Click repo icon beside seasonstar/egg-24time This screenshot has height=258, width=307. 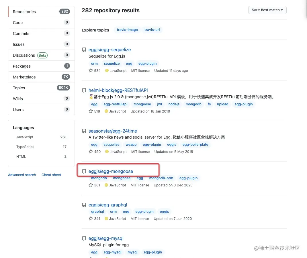pos(84,131)
